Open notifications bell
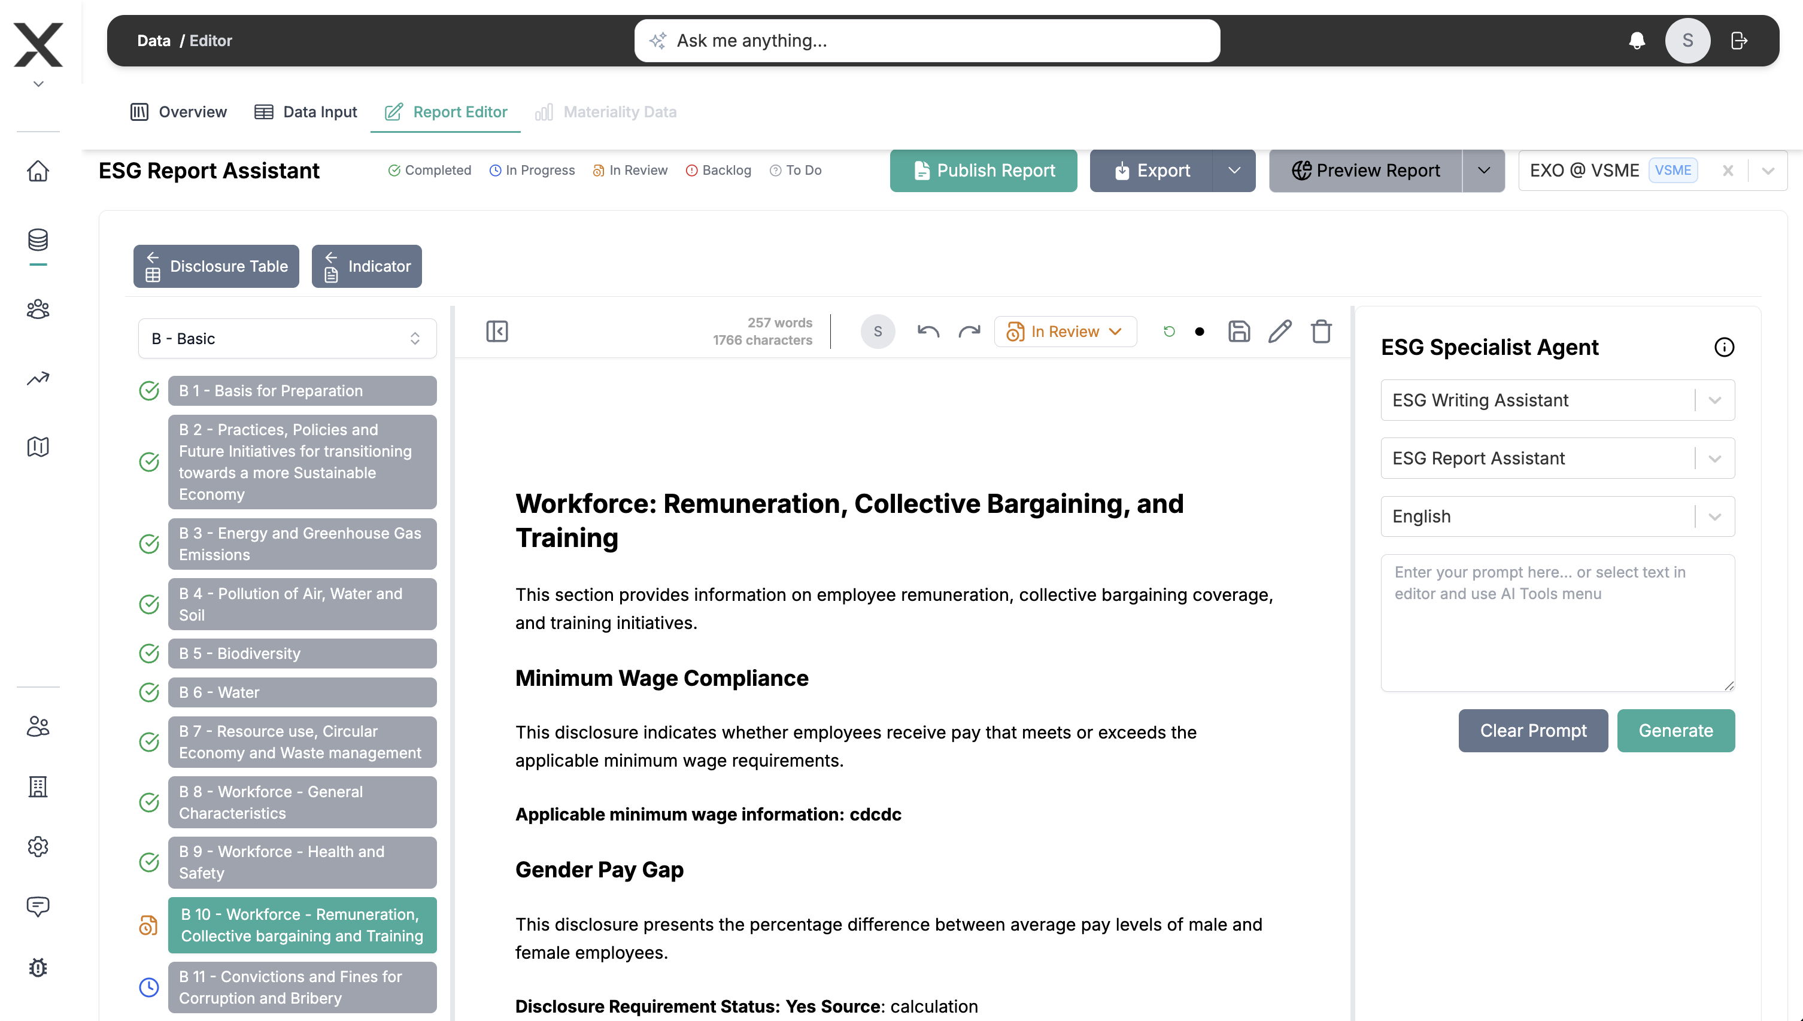1803x1021 pixels. (1636, 41)
